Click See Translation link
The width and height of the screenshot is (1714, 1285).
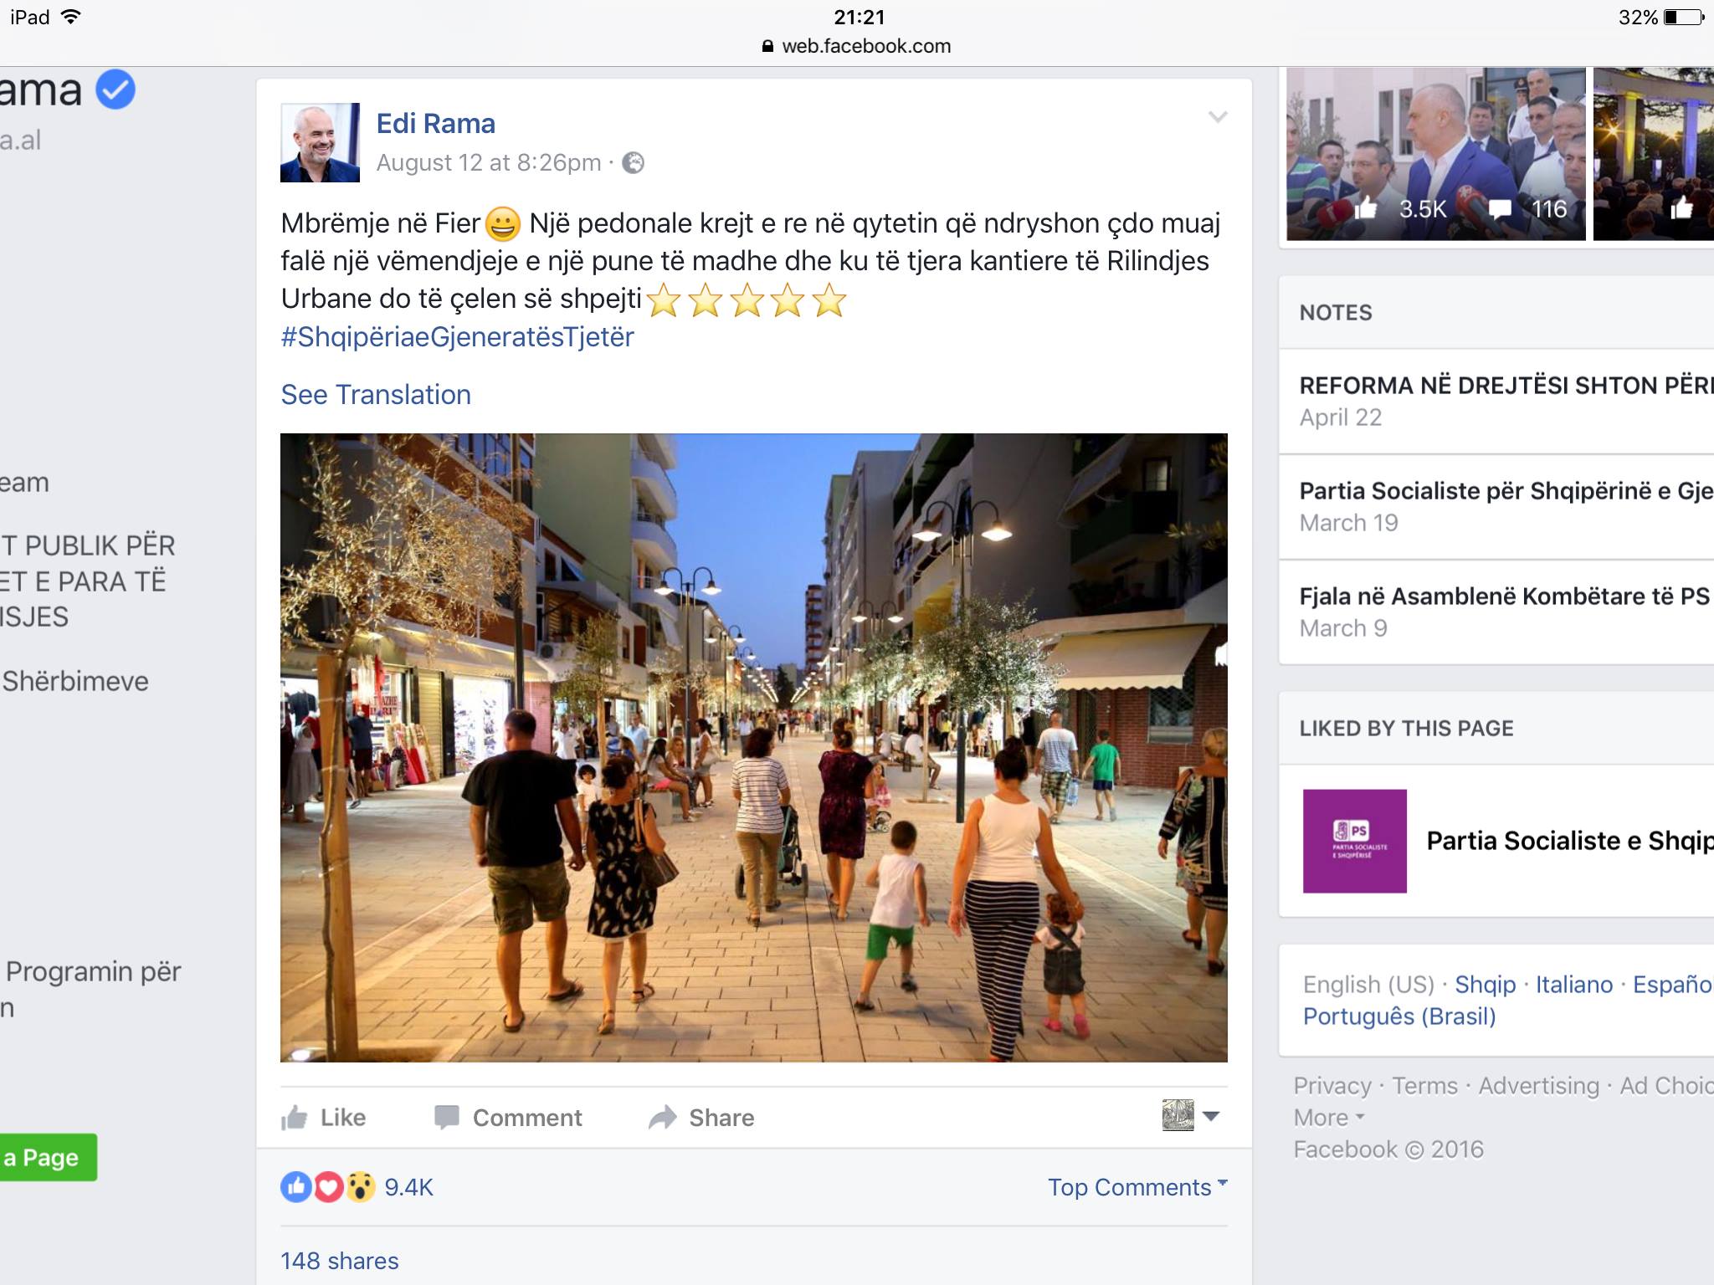(x=376, y=394)
